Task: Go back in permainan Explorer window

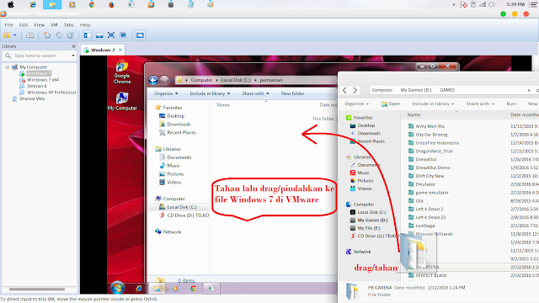Action: pyautogui.click(x=153, y=80)
